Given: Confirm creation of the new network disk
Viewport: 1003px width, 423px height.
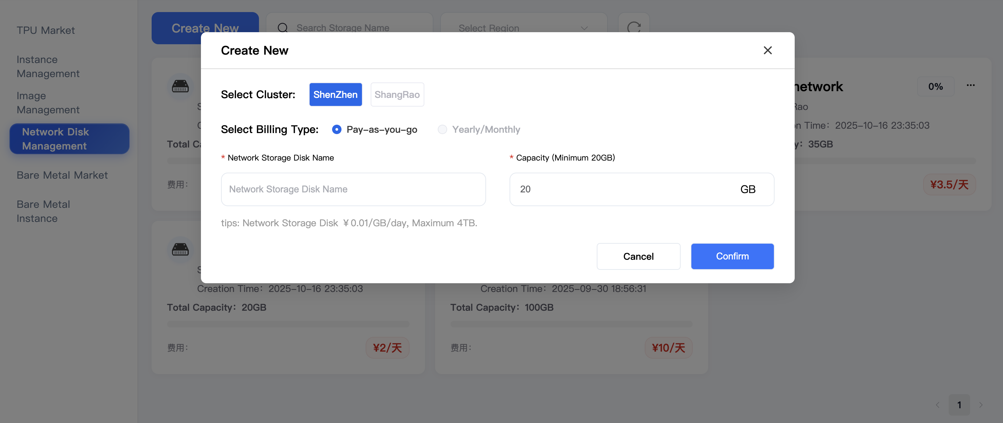Looking at the screenshot, I should pyautogui.click(x=732, y=256).
